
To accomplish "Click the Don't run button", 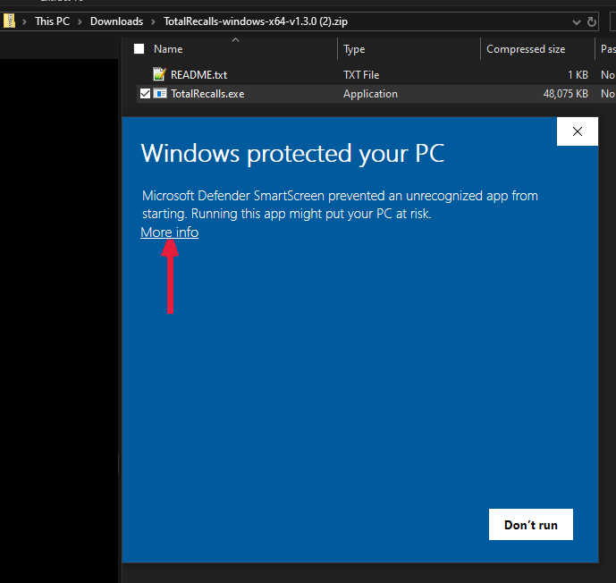I will pyautogui.click(x=531, y=525).
